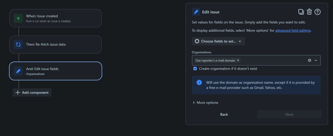The width and height of the screenshot is (333, 136).
Task: Click 'Rule is run when an issue is created.' text
Action: click(x=48, y=21)
